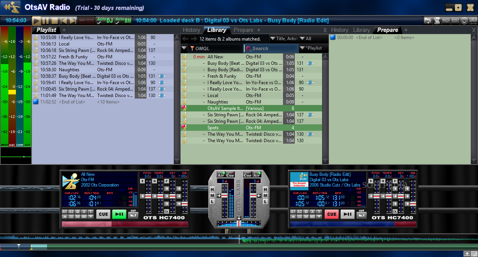Open the *Playlist target dropdown
The image size is (478, 257).
point(313,48)
